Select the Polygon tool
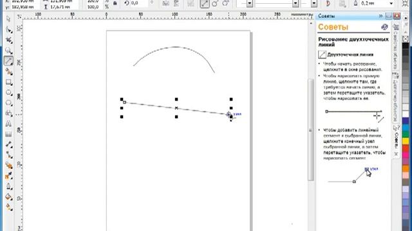 pyautogui.click(x=8, y=103)
